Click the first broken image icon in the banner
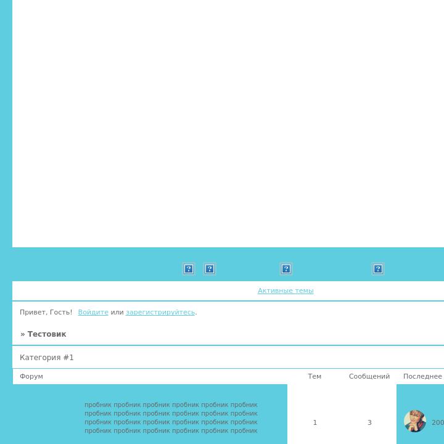The height and width of the screenshot is (444, 444). [x=189, y=269]
